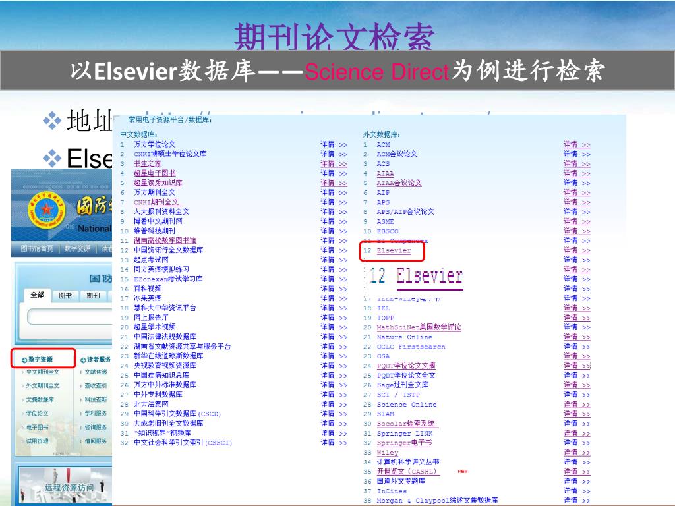Viewport: 675px width, 506px height.
Task: Open the 借阅服务 service link
Action: click(96, 441)
